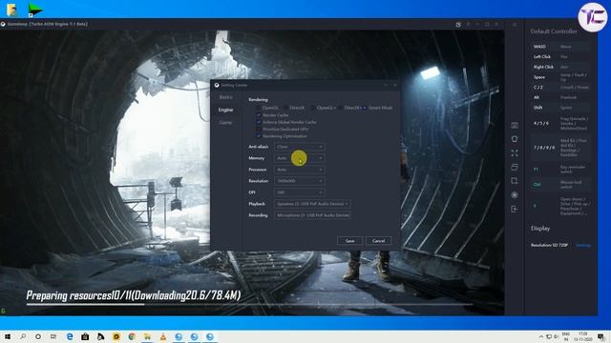Launch Microsoft Edge from the taskbar

click(70, 336)
